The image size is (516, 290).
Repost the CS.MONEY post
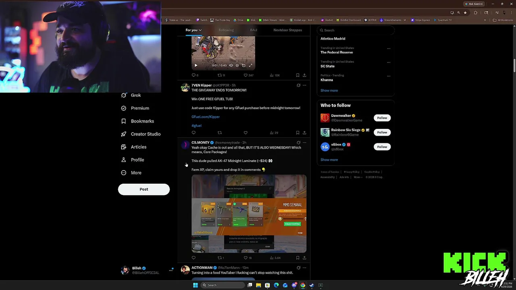click(x=221, y=258)
